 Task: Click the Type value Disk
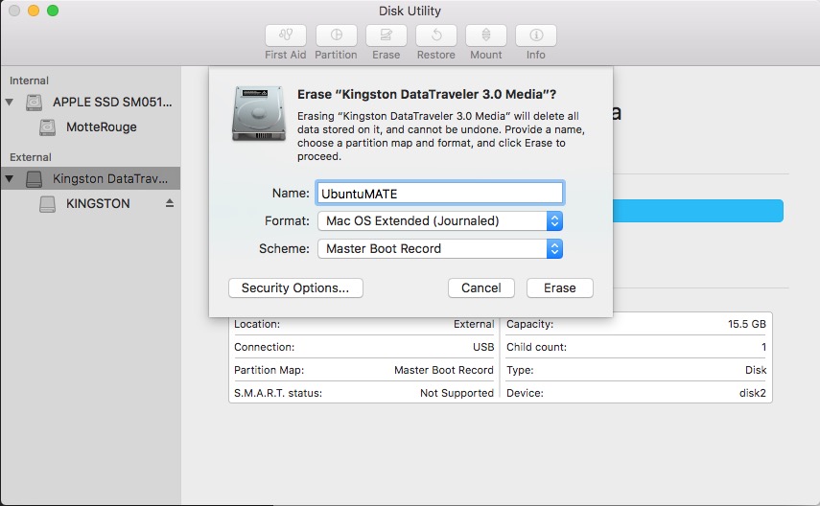(x=756, y=370)
